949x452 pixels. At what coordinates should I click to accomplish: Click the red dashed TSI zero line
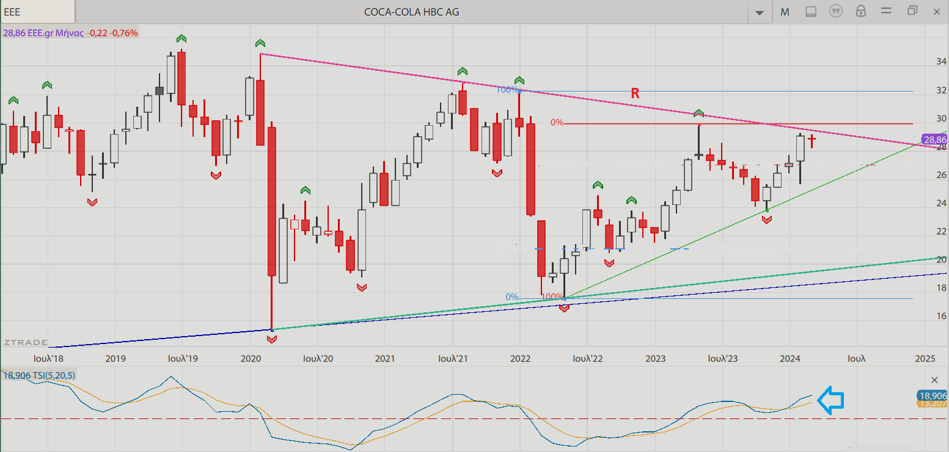tap(474, 418)
